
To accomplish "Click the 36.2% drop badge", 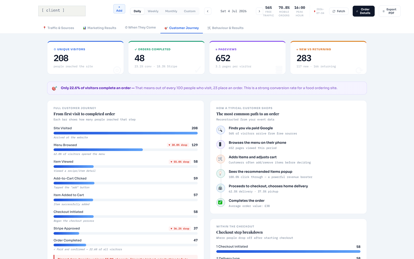I will point(180,229).
